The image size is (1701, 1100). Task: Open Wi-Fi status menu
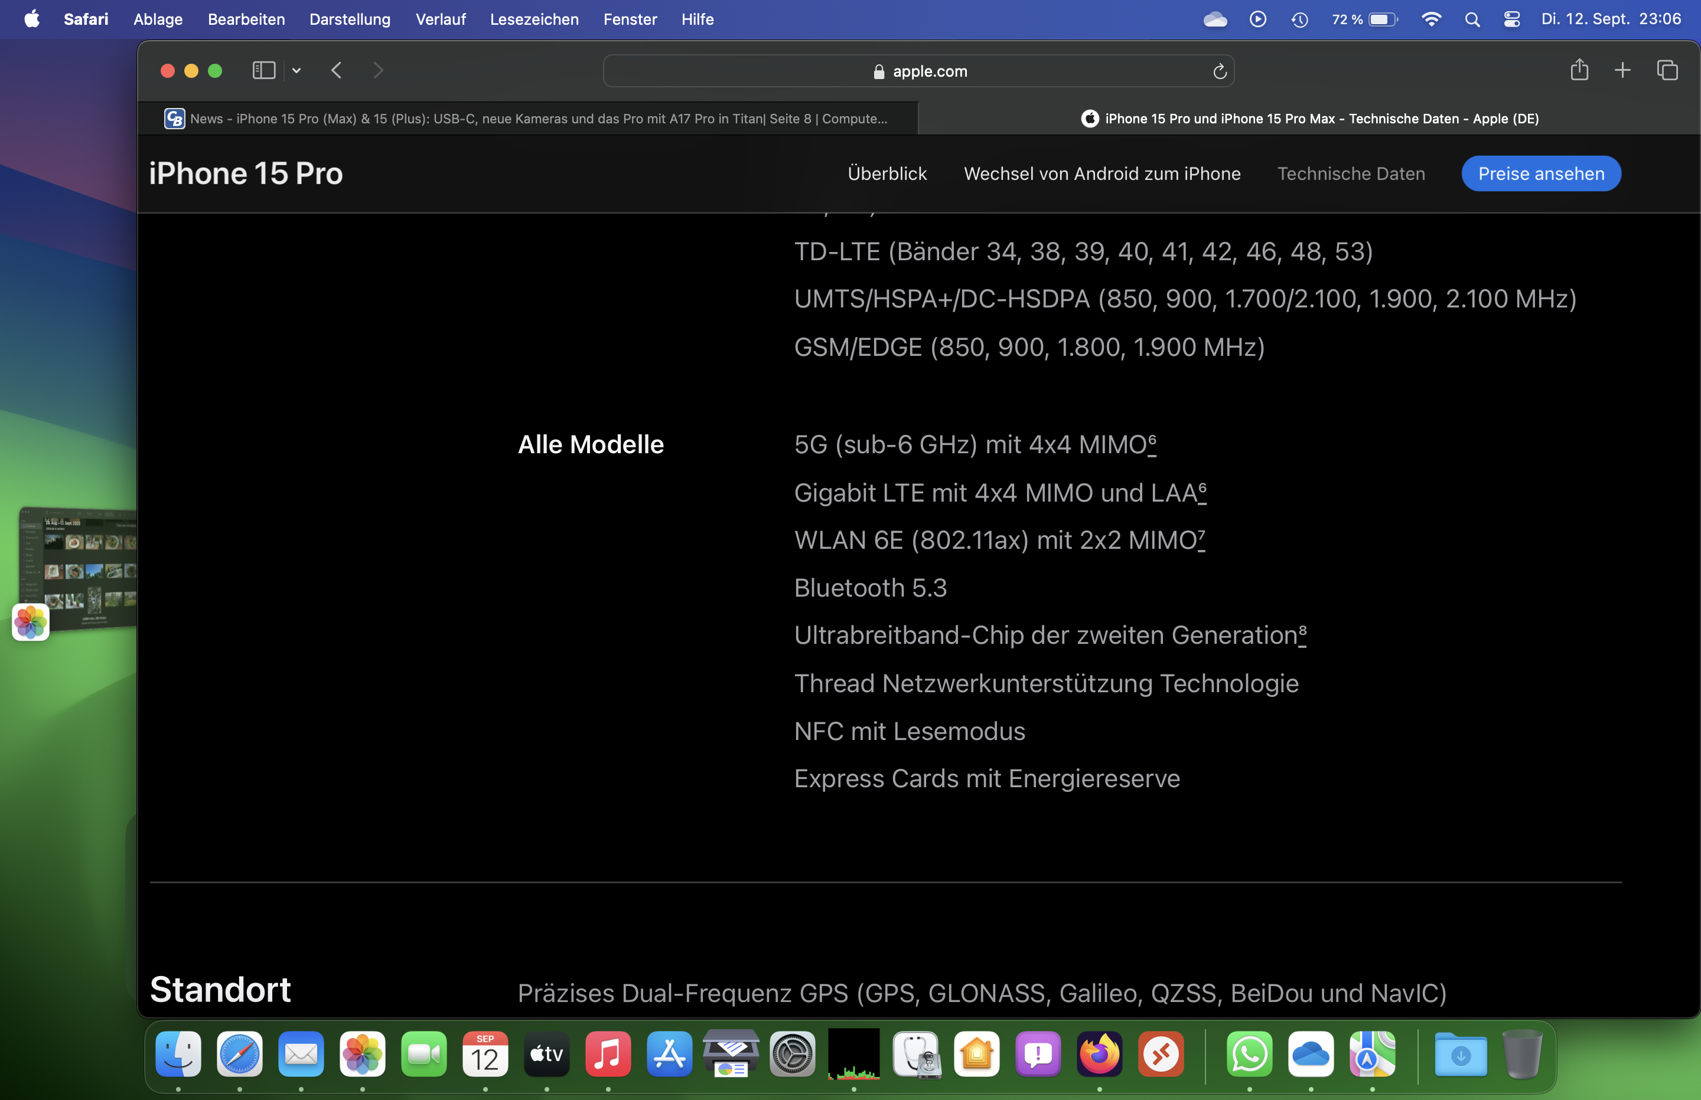pos(1431,19)
